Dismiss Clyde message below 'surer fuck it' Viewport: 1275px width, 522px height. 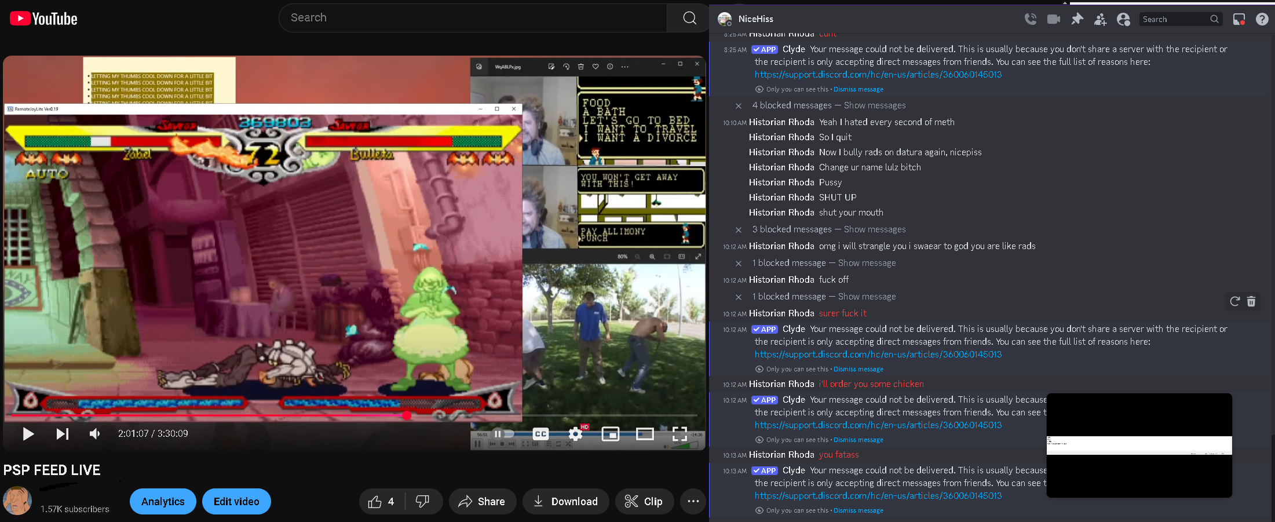(858, 369)
